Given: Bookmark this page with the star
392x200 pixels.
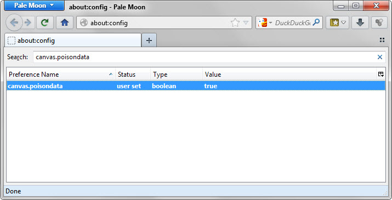Looking at the screenshot, I should pos(235,23).
